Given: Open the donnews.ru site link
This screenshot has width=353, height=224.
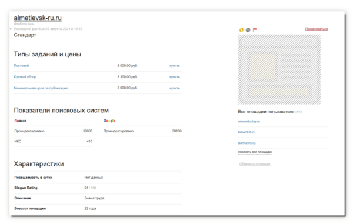Looking at the screenshot, I should pyautogui.click(x=247, y=143).
